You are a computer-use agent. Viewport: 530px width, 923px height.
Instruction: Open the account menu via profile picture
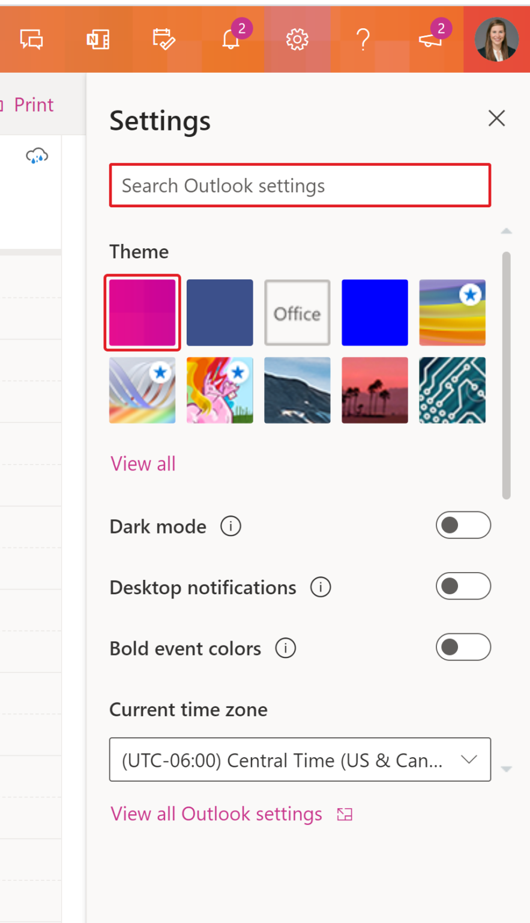(x=496, y=39)
